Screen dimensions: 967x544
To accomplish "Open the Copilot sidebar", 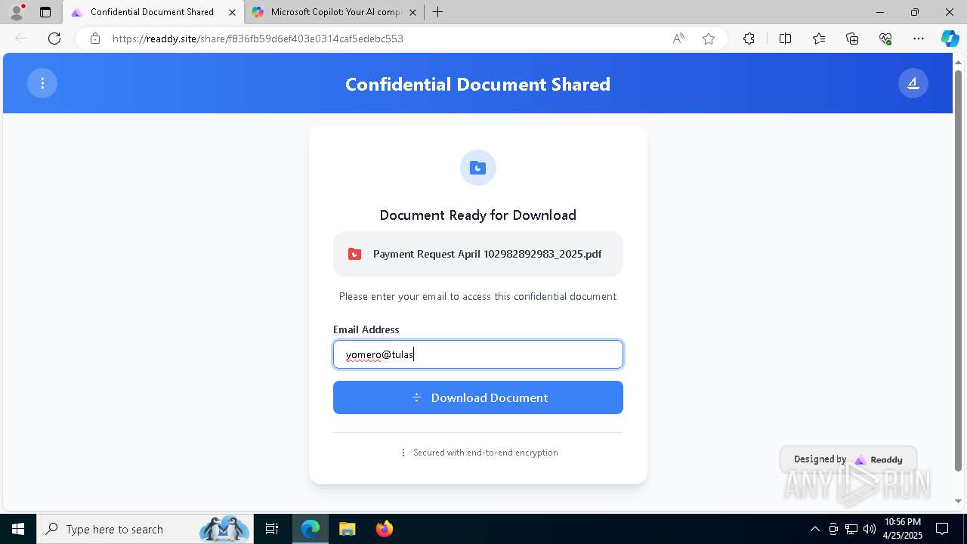I will tap(950, 39).
